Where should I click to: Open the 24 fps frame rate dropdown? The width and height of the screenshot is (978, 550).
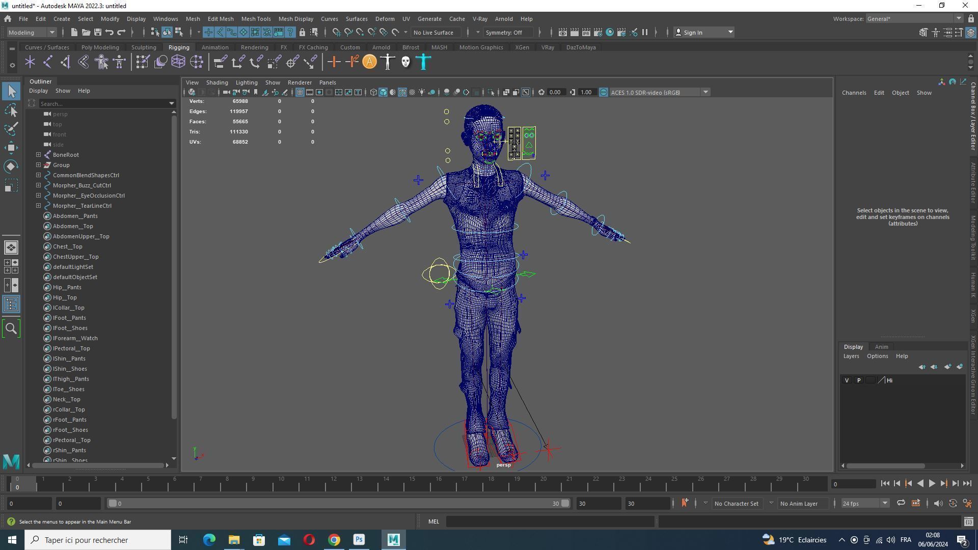coord(864,504)
